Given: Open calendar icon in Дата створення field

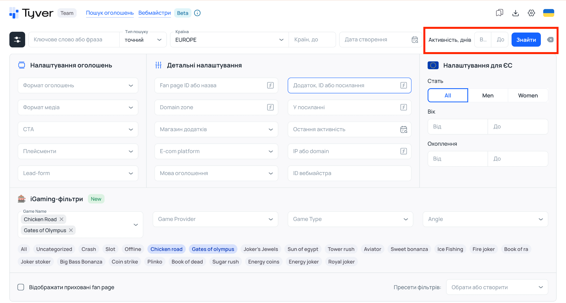Looking at the screenshot, I should (x=415, y=40).
